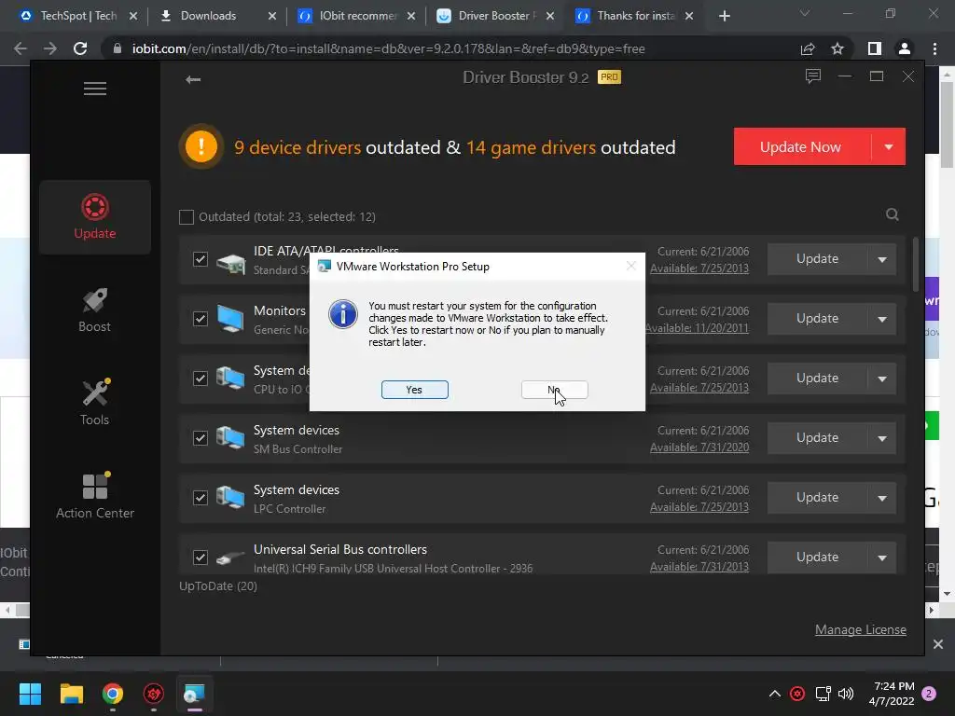Reload the page in Chrome
Image resolution: width=955 pixels, height=716 pixels.
click(80, 48)
